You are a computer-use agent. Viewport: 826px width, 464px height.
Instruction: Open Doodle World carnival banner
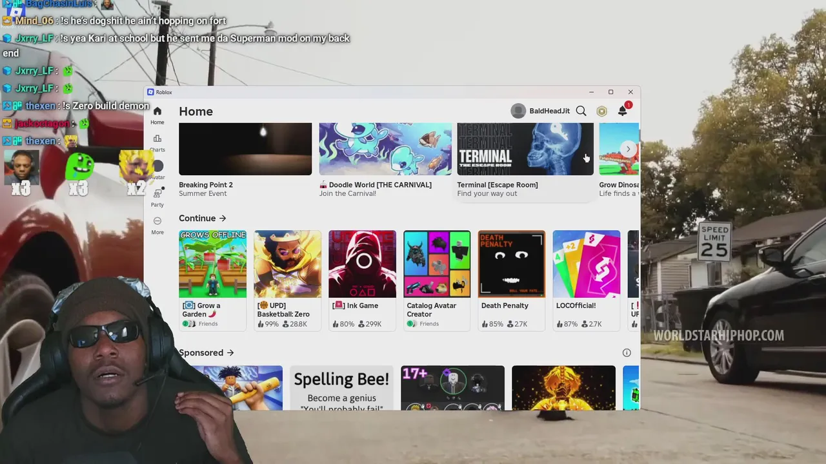click(385, 149)
